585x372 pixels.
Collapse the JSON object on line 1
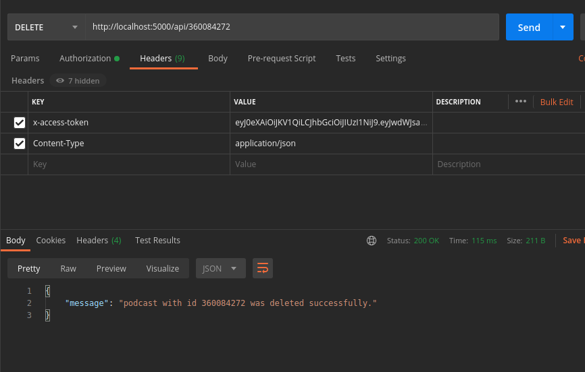coord(47,291)
